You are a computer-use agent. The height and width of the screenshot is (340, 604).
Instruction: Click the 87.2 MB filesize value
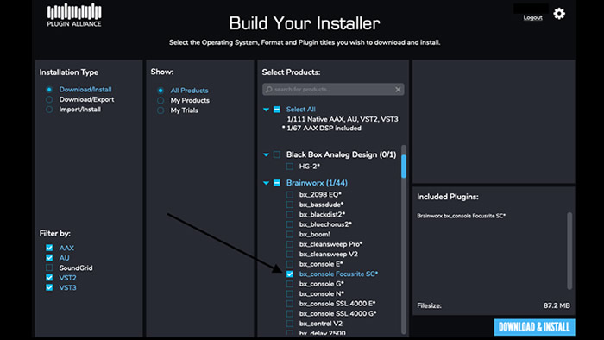click(x=557, y=305)
